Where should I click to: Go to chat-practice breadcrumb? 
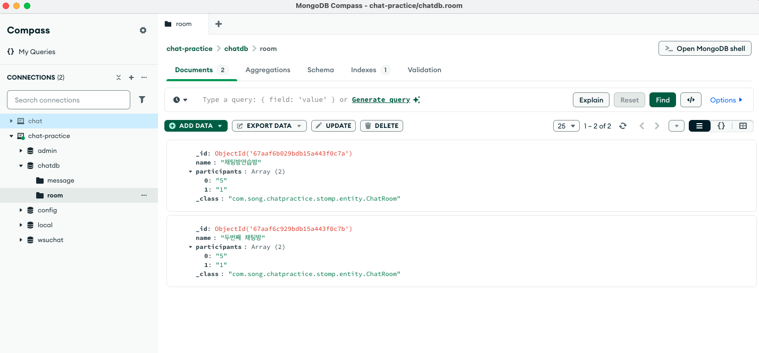point(189,48)
